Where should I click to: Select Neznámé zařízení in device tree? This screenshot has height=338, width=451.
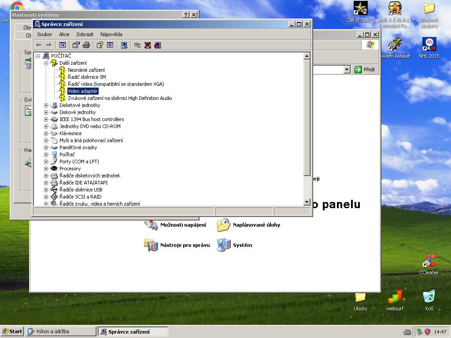pos(86,70)
